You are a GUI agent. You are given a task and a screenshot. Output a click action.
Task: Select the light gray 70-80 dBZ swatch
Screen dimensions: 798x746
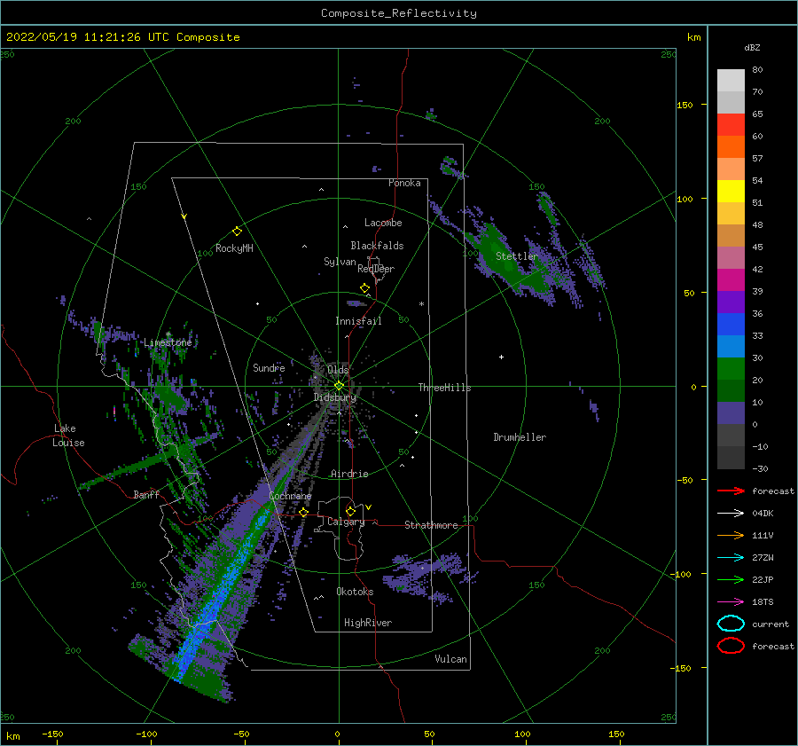click(731, 81)
